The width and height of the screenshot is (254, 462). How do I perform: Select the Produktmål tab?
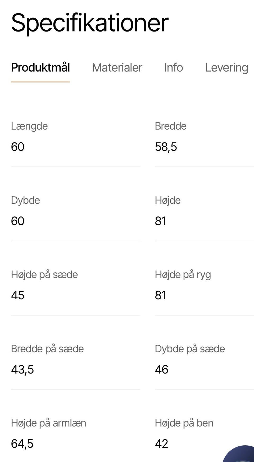pyautogui.click(x=40, y=68)
